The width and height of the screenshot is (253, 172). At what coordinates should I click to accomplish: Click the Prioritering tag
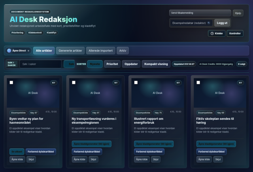click(x=17, y=32)
